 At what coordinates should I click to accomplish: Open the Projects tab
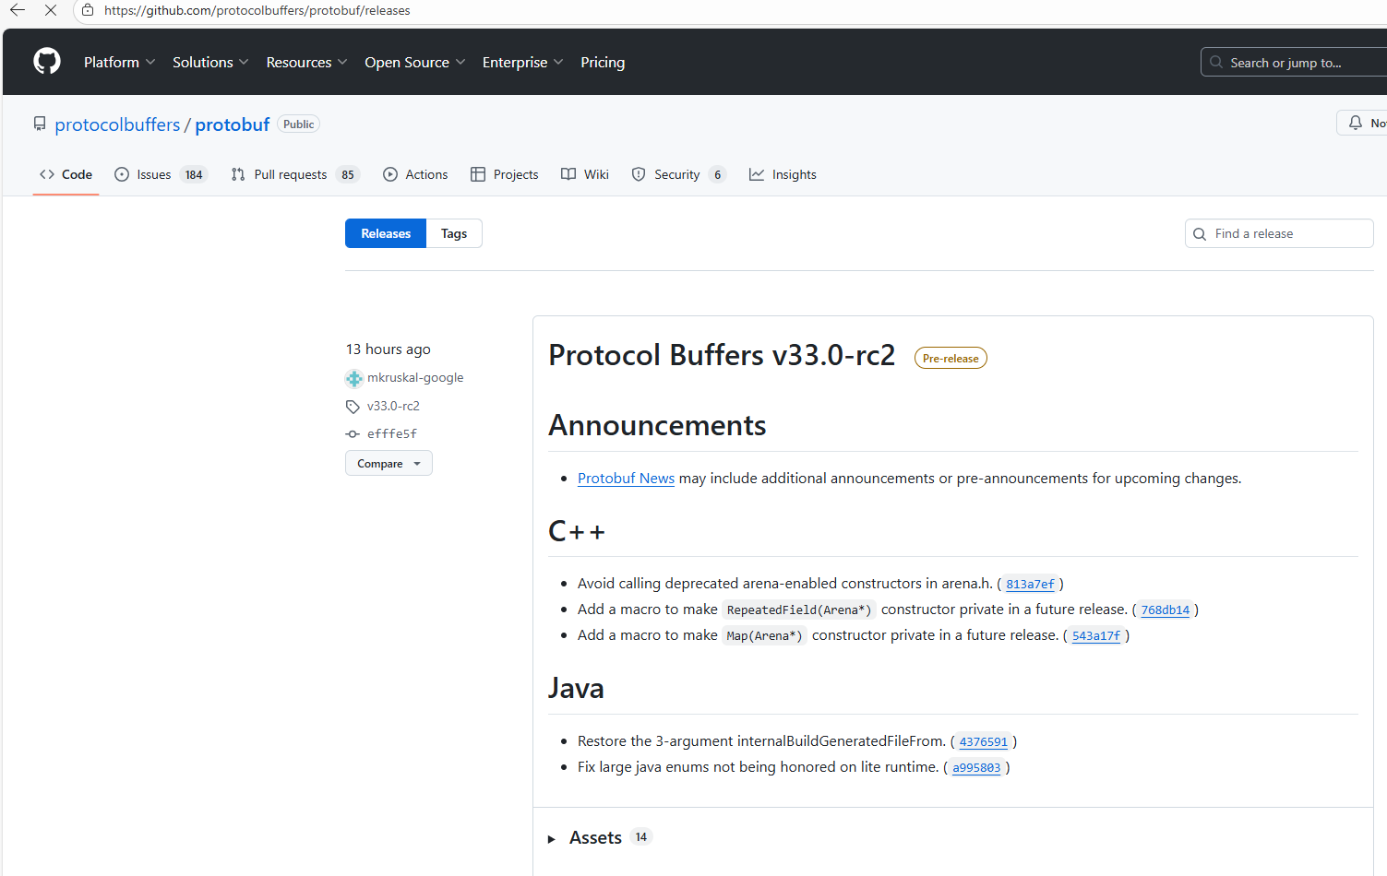[x=505, y=174]
